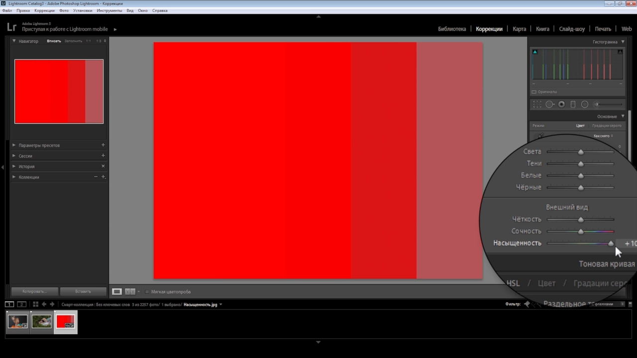Image resolution: width=637 pixels, height=358 pixels.
Task: Toggle highlight clipping indicator in histogram
Action: tap(620, 52)
